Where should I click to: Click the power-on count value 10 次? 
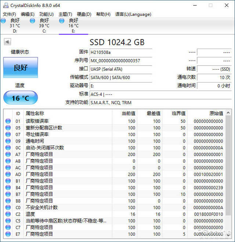tap(214, 77)
